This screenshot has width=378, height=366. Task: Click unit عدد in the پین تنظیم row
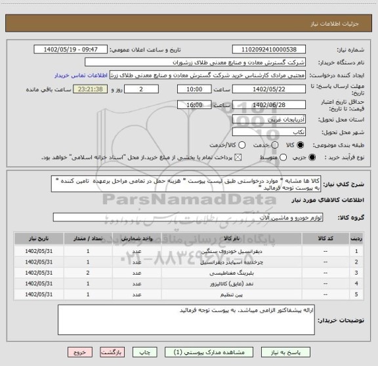pyautogui.click(x=136, y=294)
